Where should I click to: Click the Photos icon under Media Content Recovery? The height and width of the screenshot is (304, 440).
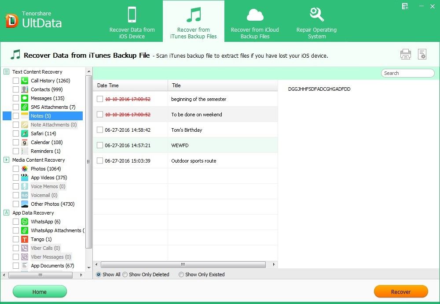24,168
